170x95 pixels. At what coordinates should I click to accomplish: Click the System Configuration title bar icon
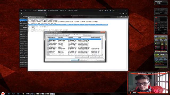(46, 32)
